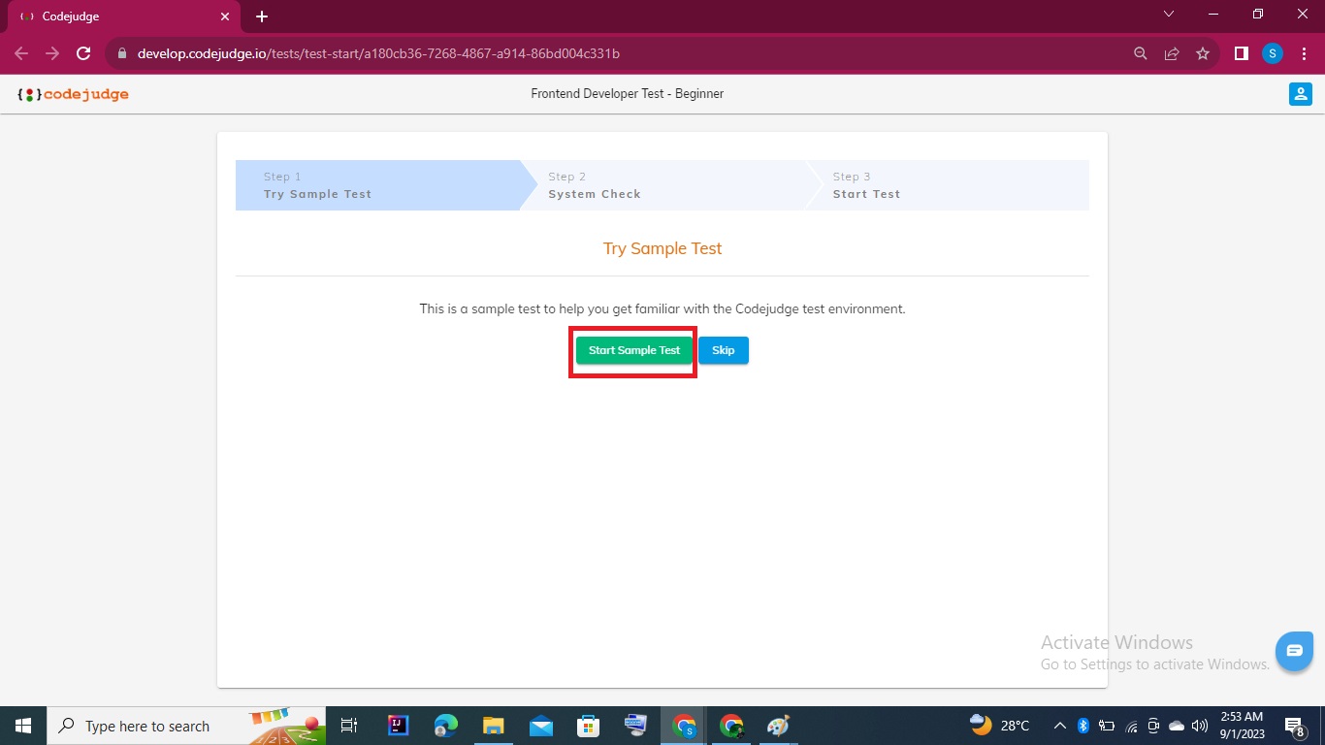Click inside the browser address bar

click(485, 53)
